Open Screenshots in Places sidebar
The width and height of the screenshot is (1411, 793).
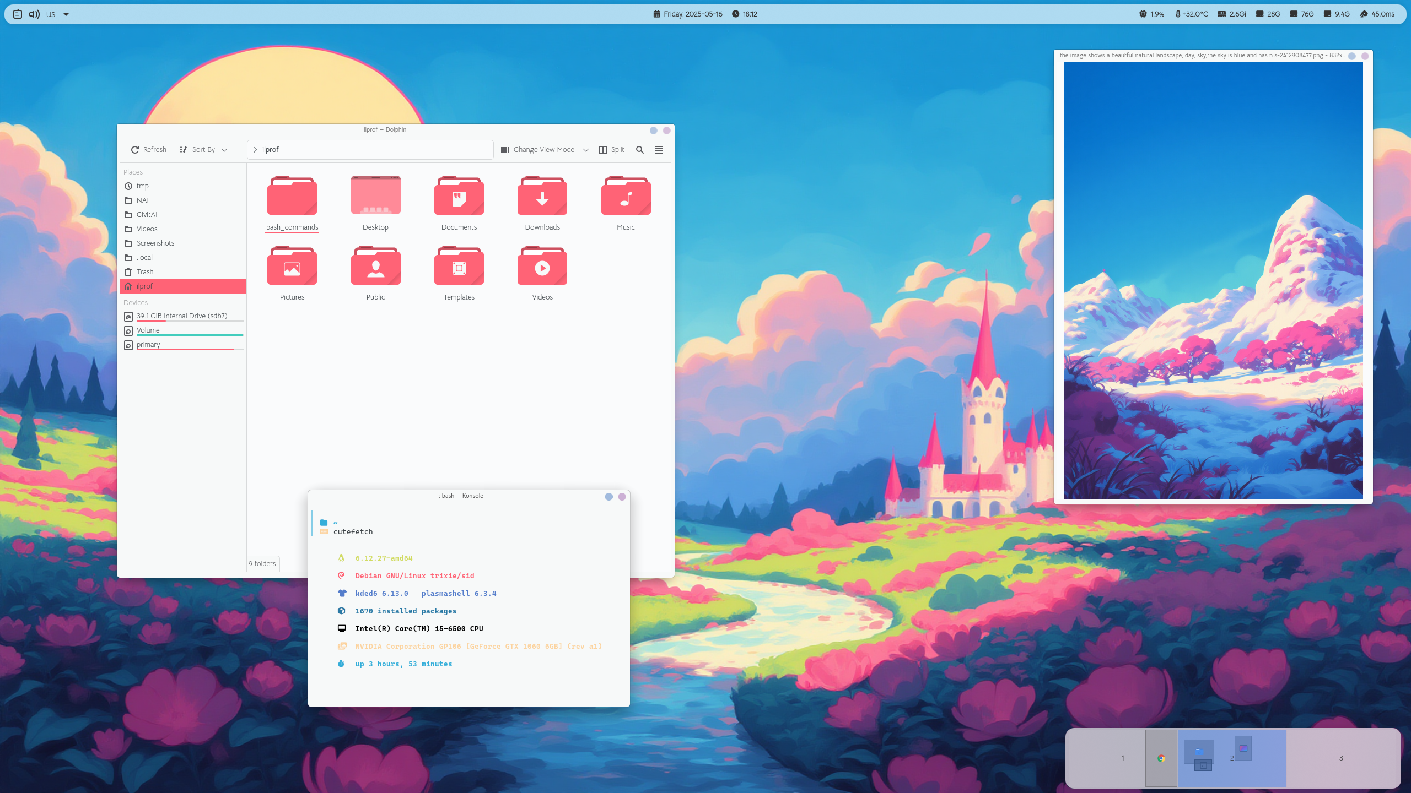pos(155,243)
